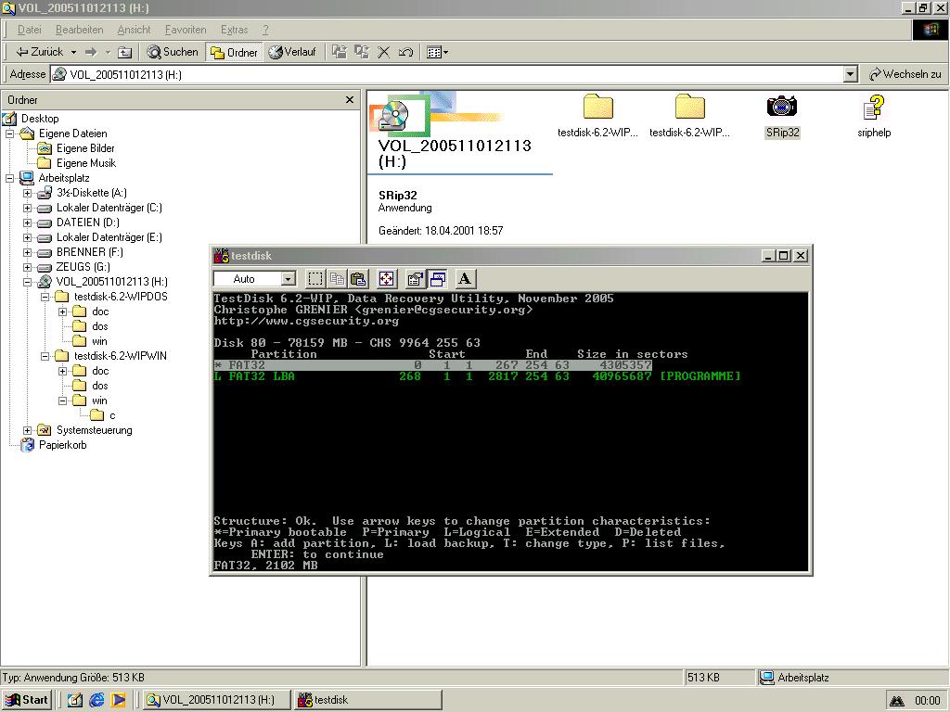Select Eigene Bilder folder in tree
950x712 pixels.
[x=85, y=148]
